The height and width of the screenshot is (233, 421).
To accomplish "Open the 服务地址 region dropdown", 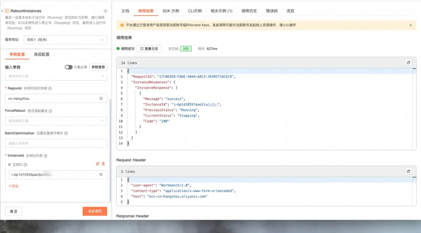I will click(65, 40).
